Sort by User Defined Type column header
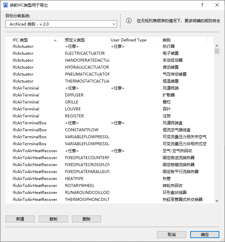This screenshot has height=242, width=225. pyautogui.click(x=133, y=40)
